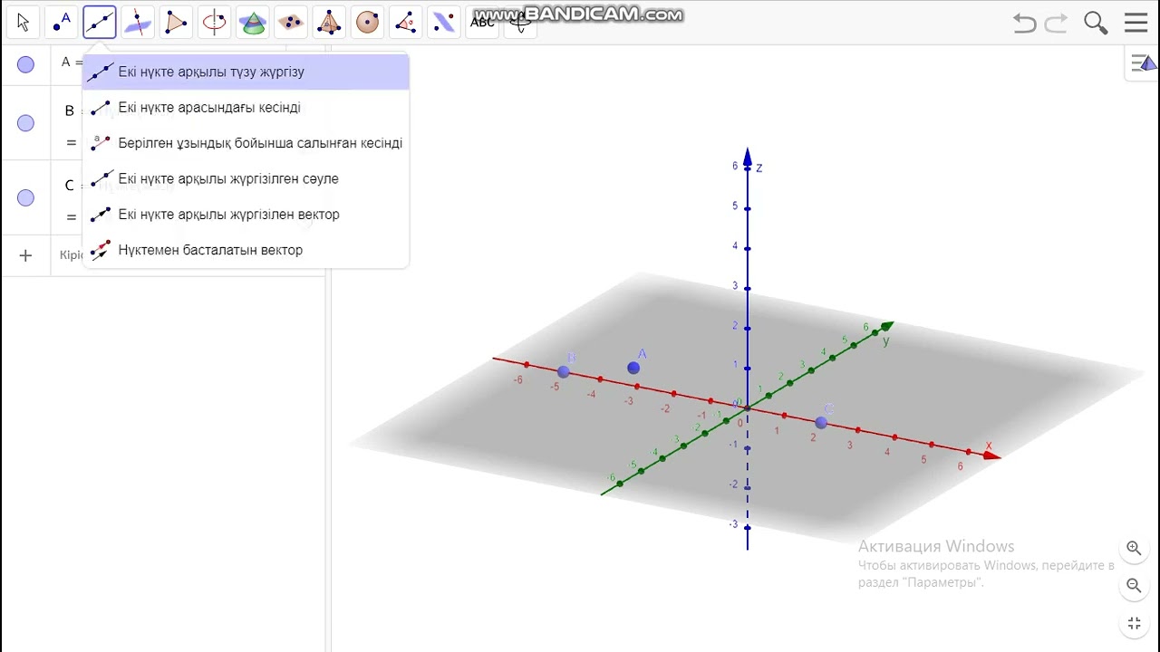Image resolution: width=1160 pixels, height=652 pixels.
Task: Open the graphics style bar toggle
Action: [x=1144, y=63]
